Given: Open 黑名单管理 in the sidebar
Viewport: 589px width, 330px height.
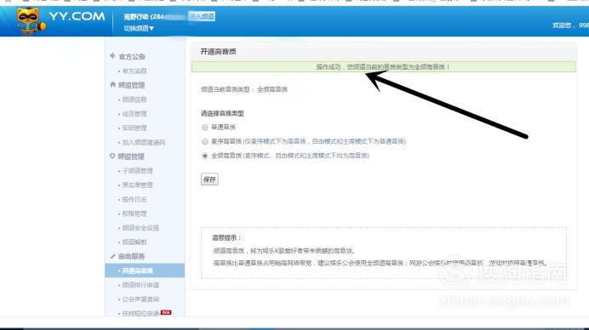Looking at the screenshot, I should pos(138,185).
